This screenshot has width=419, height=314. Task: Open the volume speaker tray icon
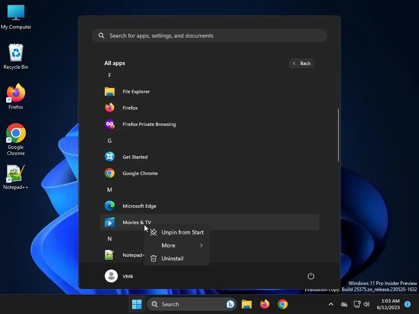[367, 304]
